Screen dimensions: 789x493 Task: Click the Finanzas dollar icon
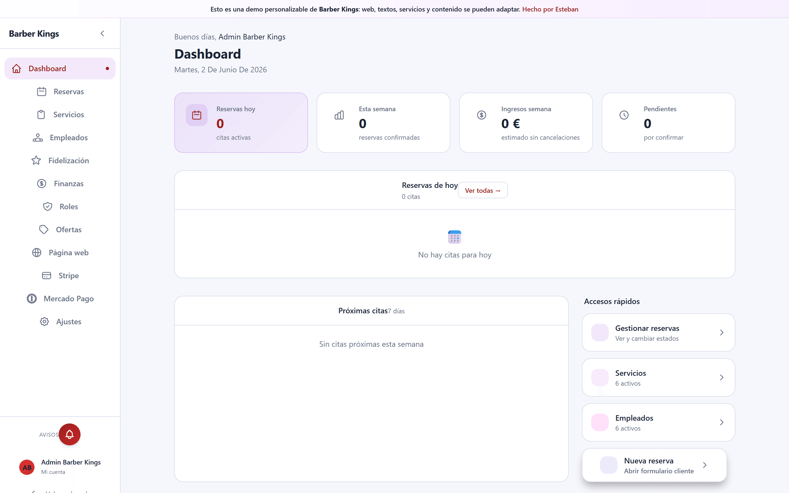click(x=41, y=184)
